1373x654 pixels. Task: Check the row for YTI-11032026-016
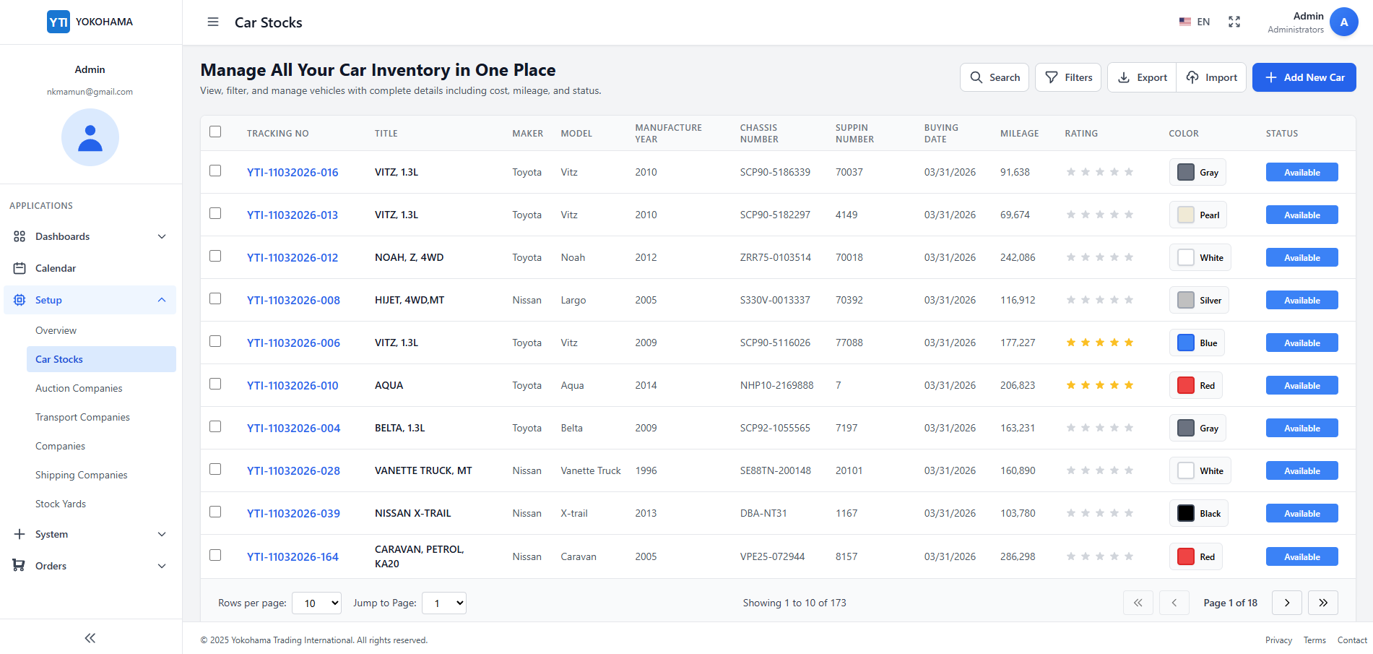pyautogui.click(x=215, y=171)
